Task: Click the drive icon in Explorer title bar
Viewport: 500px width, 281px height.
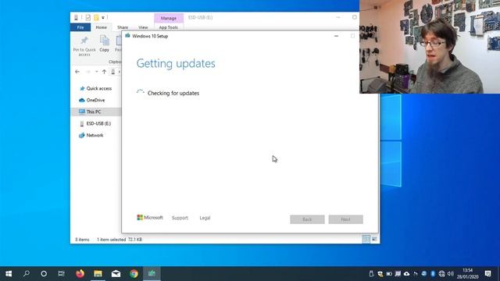Action: [x=76, y=17]
